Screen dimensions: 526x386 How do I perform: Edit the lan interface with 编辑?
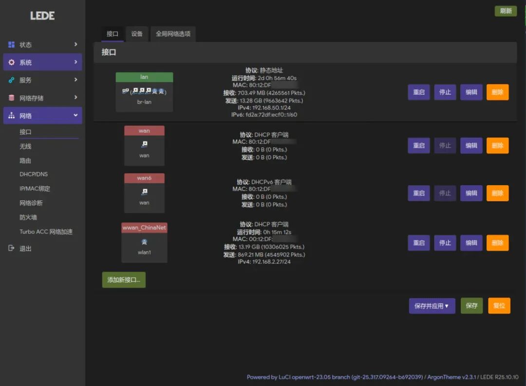tap(471, 92)
